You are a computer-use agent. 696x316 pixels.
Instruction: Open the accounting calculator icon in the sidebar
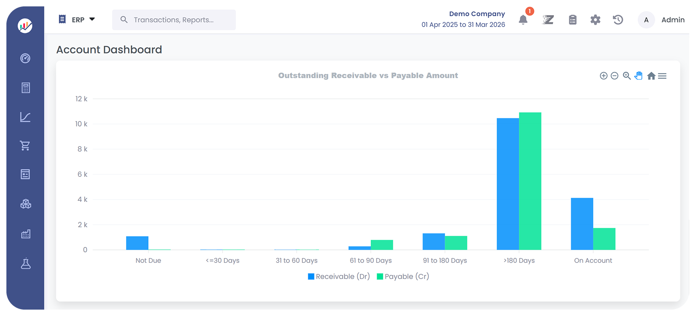click(x=25, y=87)
